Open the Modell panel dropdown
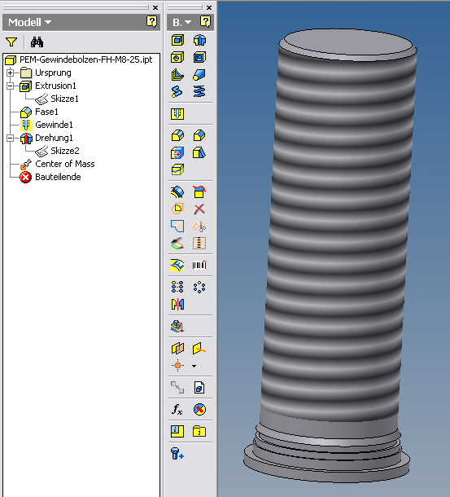Screen dimensions: 450x497 (x=30, y=22)
